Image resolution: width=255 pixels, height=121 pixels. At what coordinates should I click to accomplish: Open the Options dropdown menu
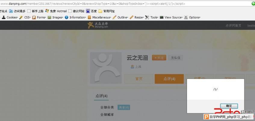[195, 17]
